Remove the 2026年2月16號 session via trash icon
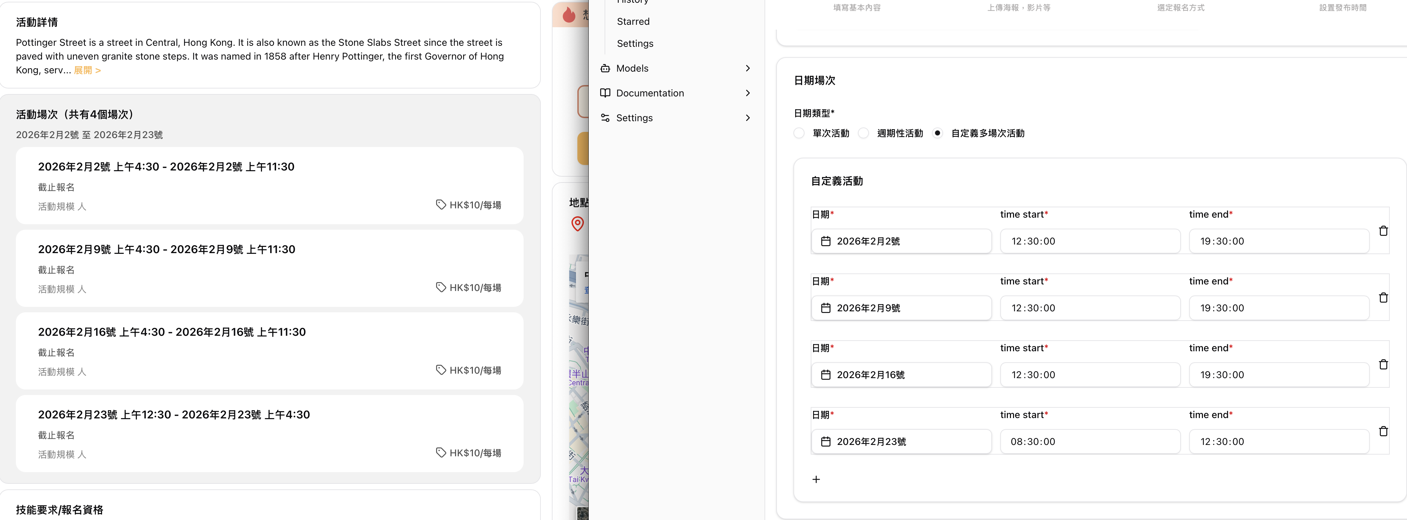Viewport: 1407px width, 520px height. click(1383, 364)
